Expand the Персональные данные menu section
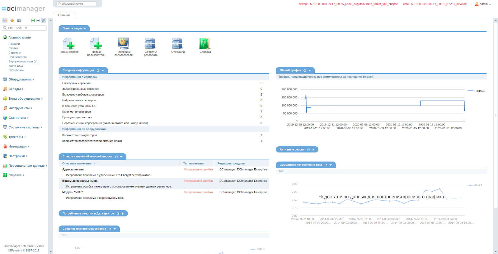 [26, 166]
